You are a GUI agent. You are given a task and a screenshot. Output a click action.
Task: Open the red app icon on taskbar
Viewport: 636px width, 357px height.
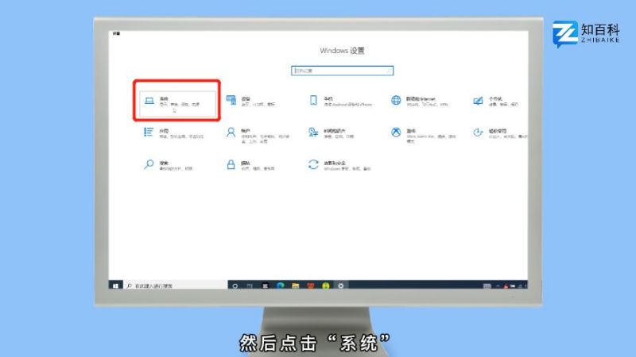[x=311, y=286]
